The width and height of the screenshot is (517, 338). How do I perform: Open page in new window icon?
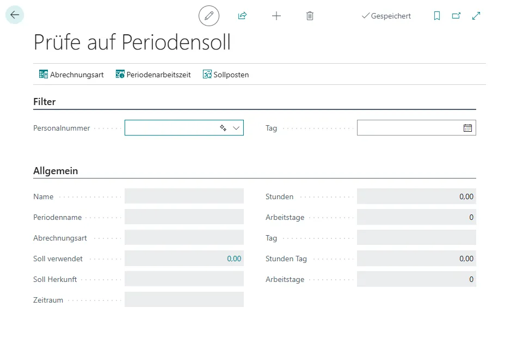[456, 16]
